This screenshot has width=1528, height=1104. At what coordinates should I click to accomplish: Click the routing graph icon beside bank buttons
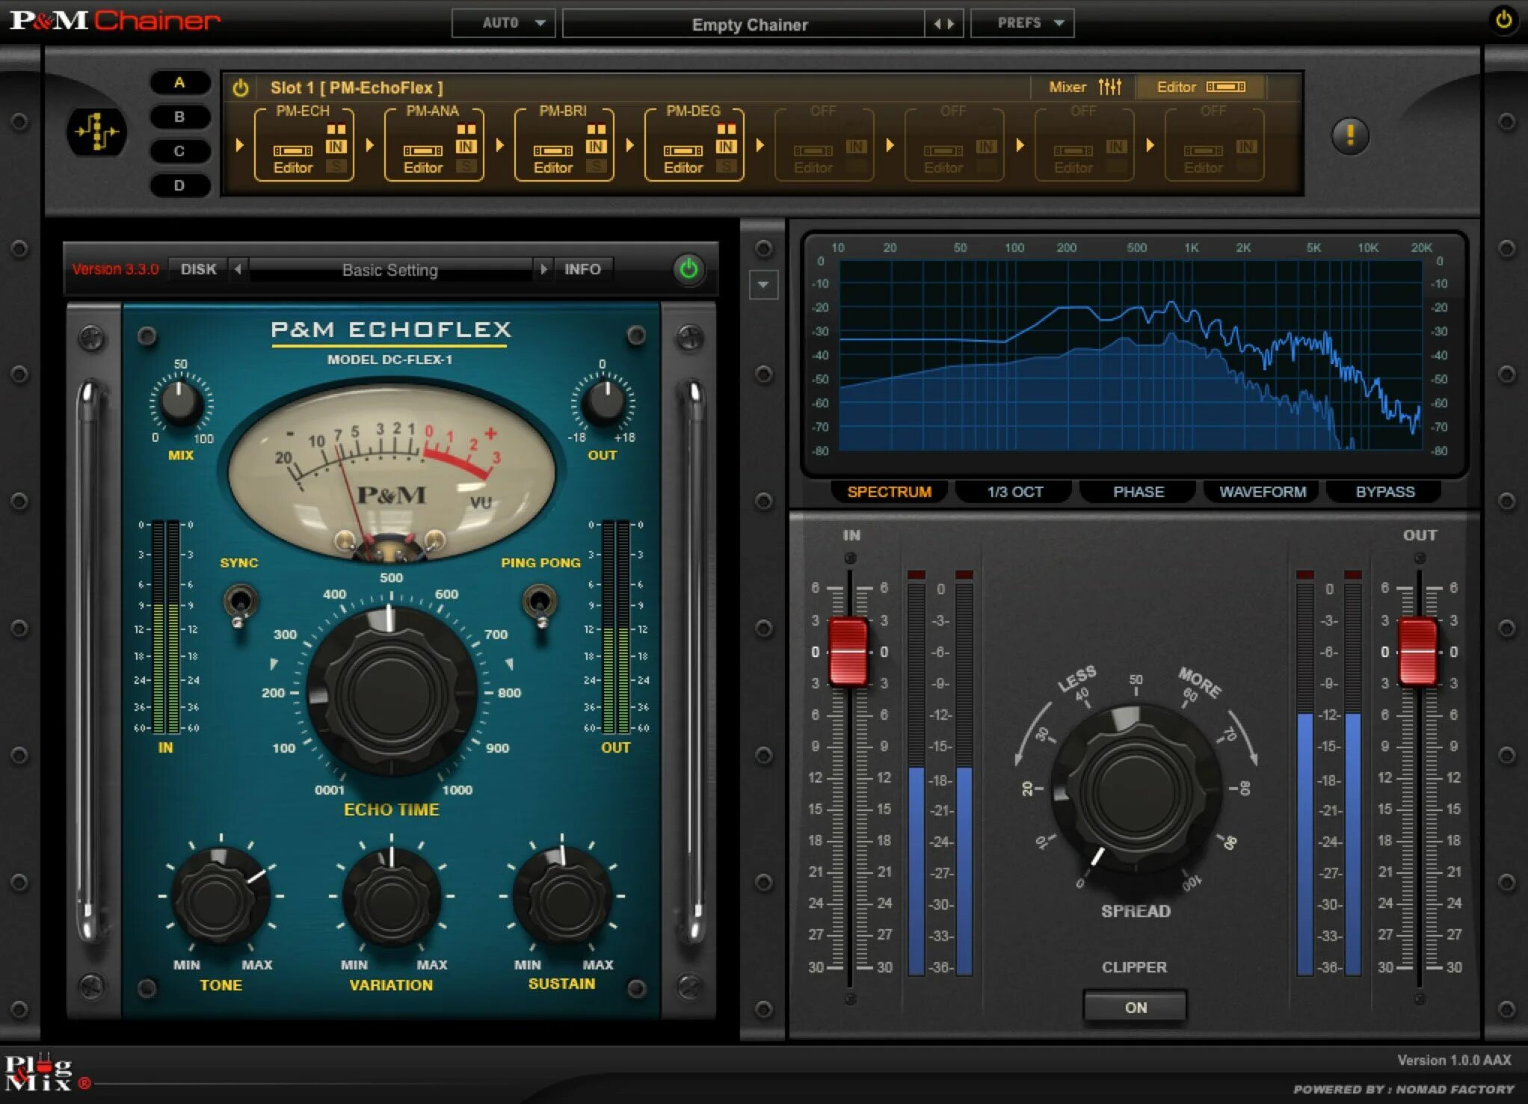(x=97, y=132)
